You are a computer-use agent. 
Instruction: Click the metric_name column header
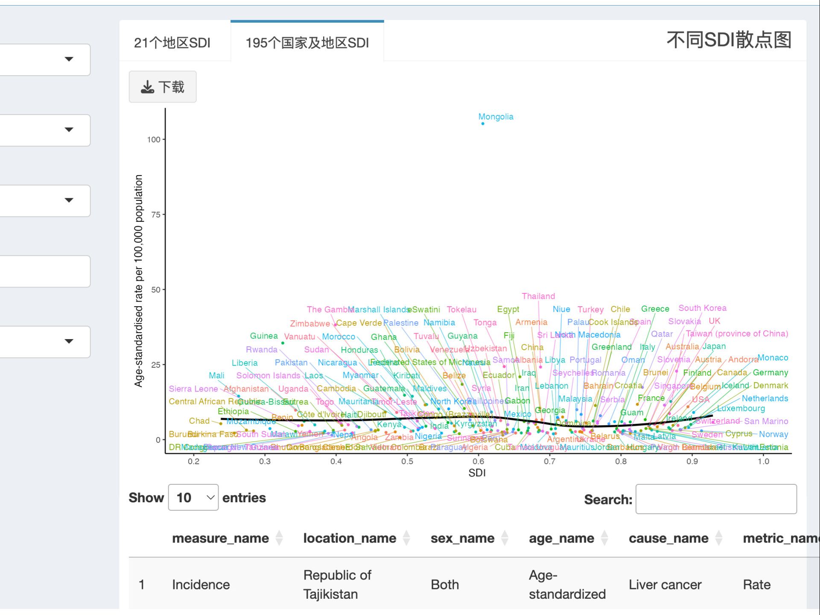(781, 538)
